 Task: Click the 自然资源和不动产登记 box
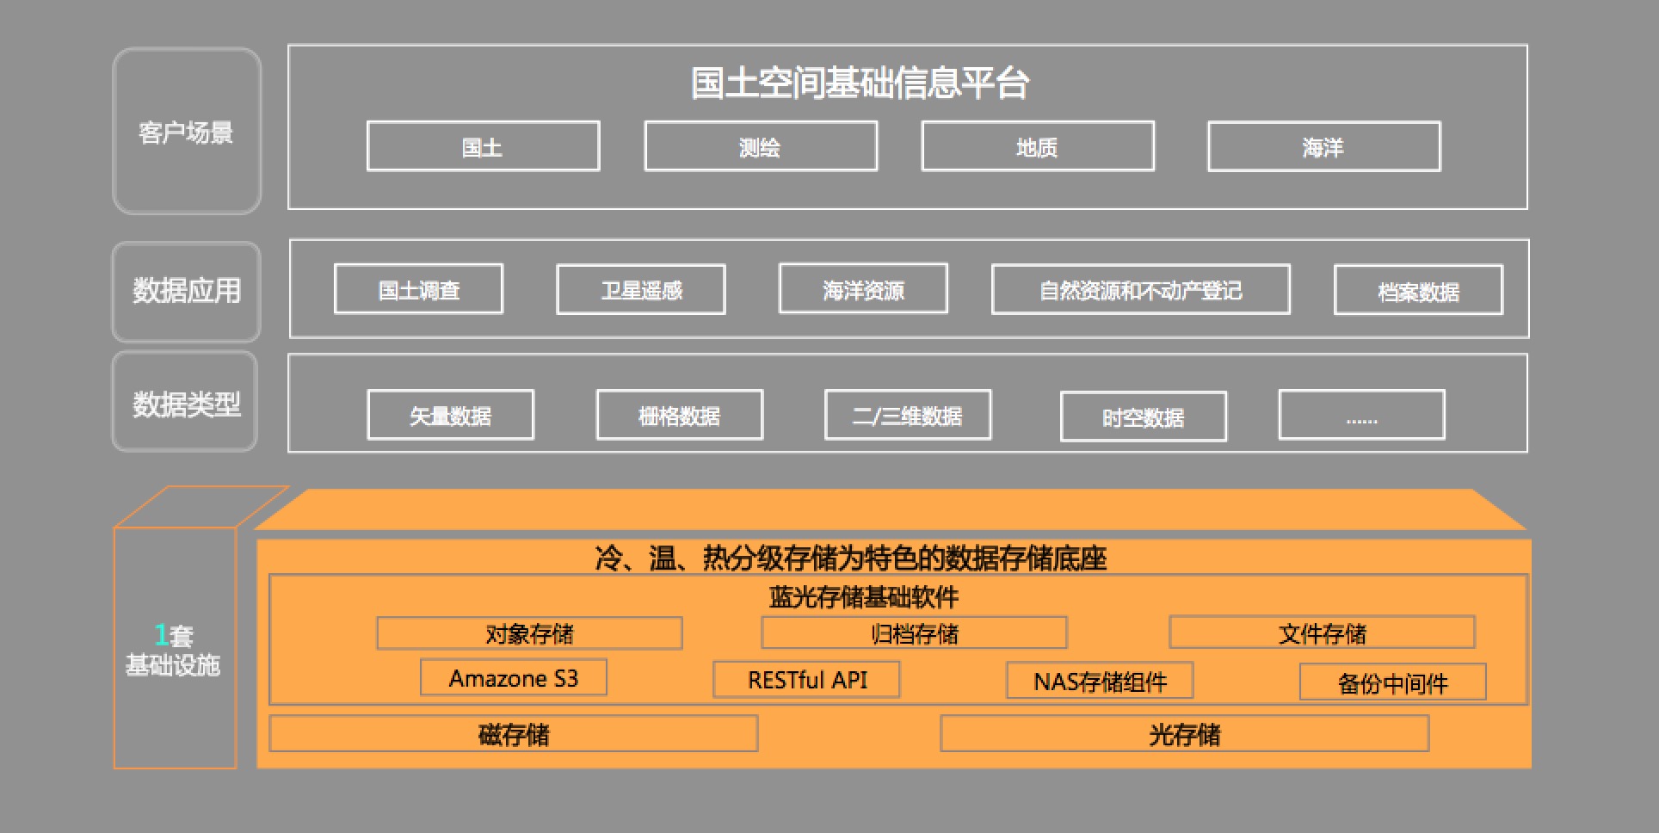tap(1141, 289)
